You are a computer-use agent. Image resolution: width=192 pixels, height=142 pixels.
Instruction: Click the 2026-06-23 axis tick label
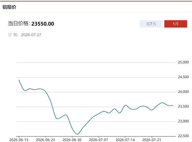coord(45,140)
